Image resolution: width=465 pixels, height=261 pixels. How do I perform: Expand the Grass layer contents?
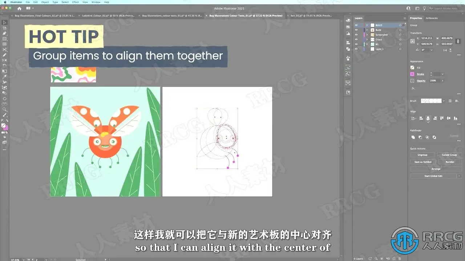coord(367,40)
